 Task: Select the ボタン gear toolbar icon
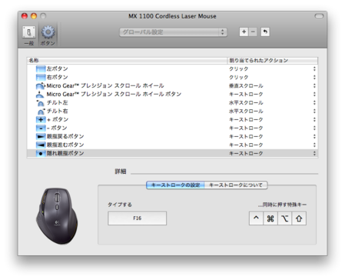click(x=48, y=35)
